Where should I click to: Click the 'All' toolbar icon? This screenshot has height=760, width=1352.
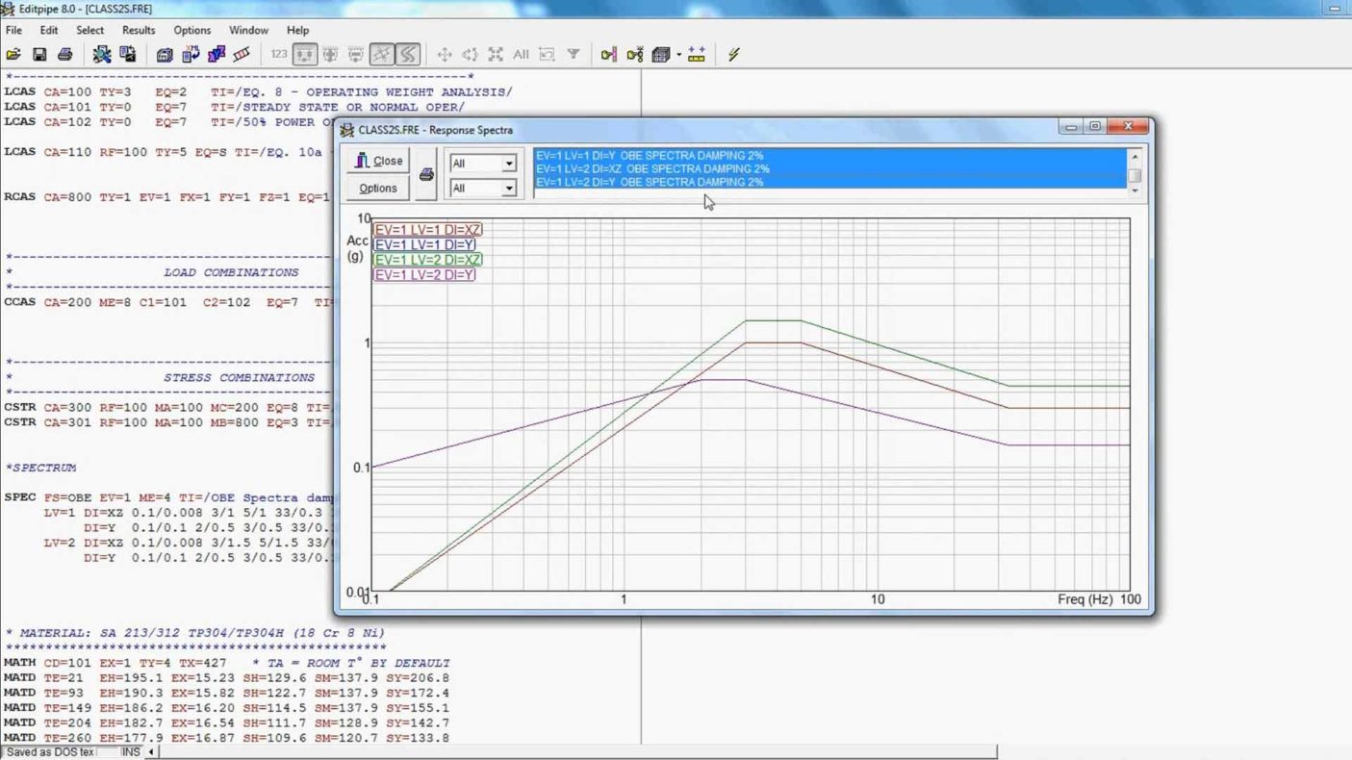click(x=521, y=55)
